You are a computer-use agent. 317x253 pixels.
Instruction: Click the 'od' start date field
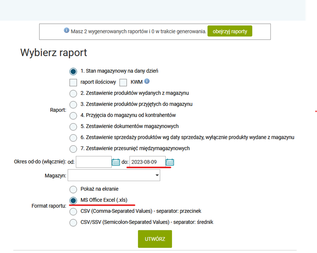pyautogui.click(x=94, y=162)
